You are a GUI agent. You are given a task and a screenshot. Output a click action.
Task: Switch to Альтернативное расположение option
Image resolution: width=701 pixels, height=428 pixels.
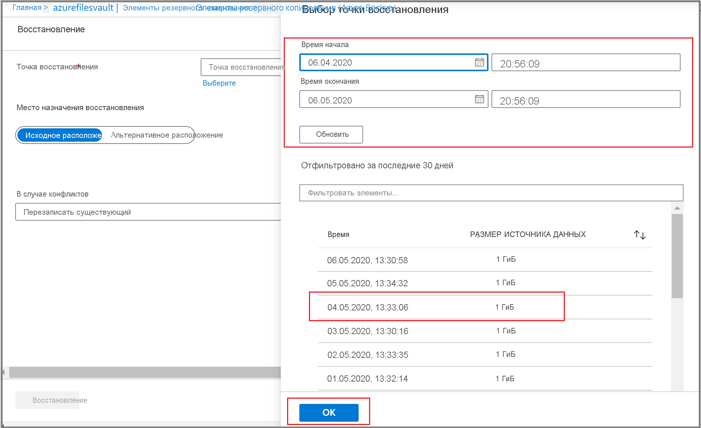(167, 135)
